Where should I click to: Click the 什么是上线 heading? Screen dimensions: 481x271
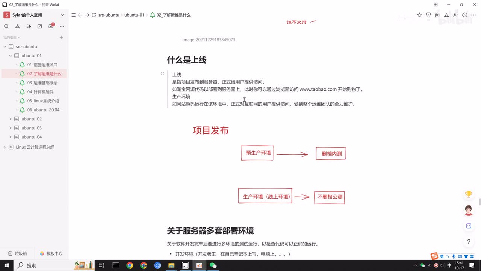(x=187, y=60)
